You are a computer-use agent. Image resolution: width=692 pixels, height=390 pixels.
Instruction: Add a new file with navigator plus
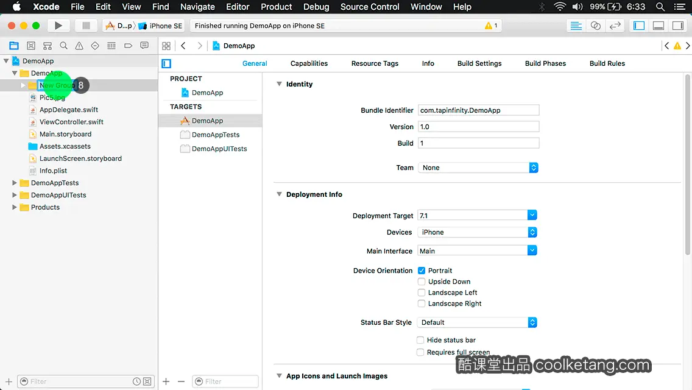pyautogui.click(x=9, y=381)
